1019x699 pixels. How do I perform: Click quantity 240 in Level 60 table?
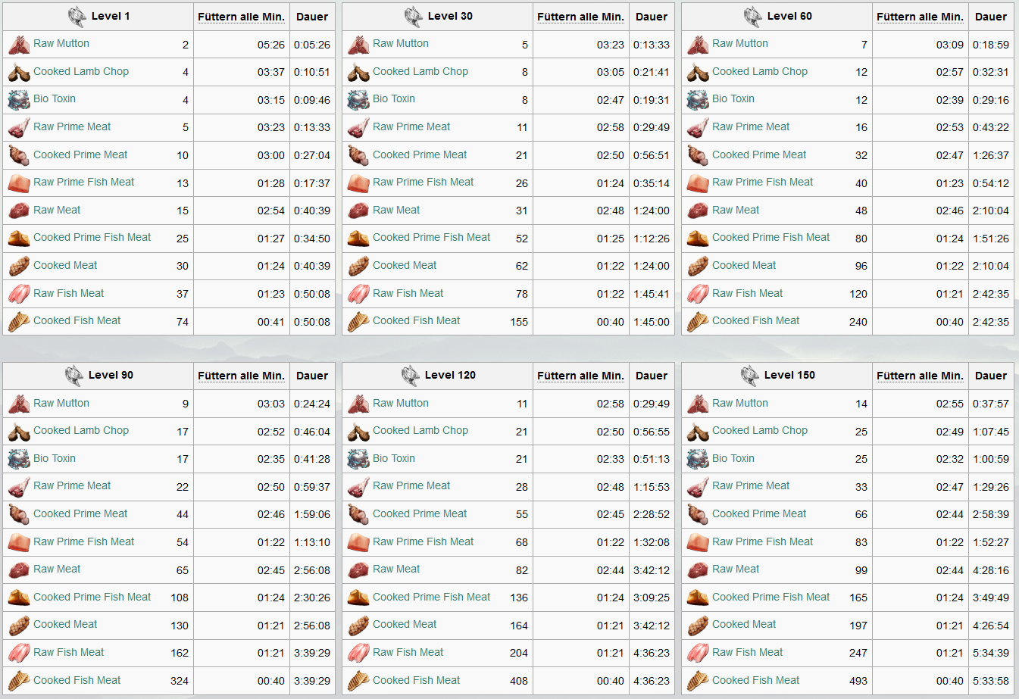(858, 322)
